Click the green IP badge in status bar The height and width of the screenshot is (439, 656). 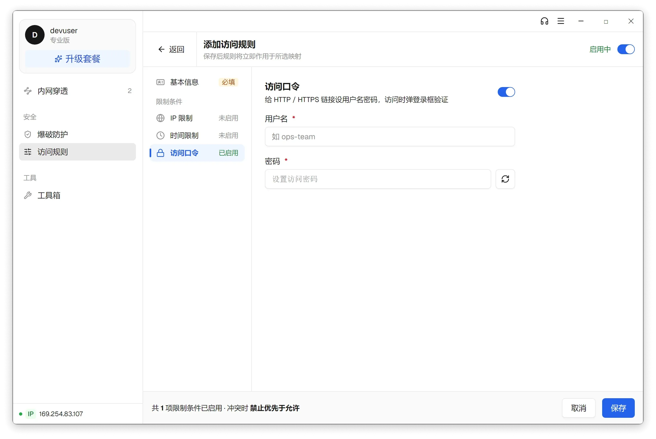coord(30,413)
